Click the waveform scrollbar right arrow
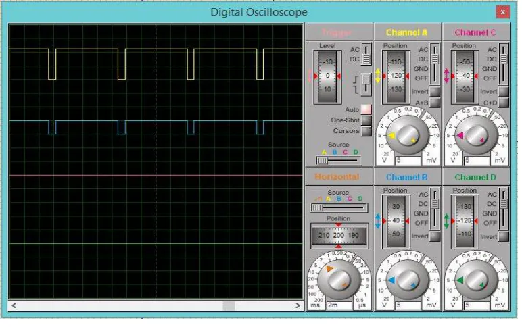 pos(298,305)
